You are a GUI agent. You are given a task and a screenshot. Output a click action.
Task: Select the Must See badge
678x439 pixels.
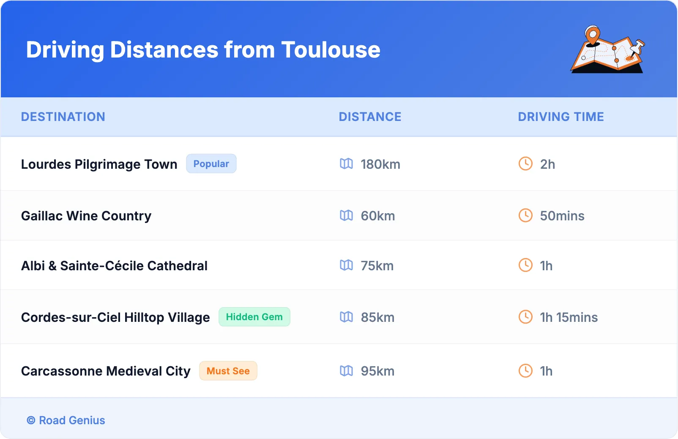[228, 371]
